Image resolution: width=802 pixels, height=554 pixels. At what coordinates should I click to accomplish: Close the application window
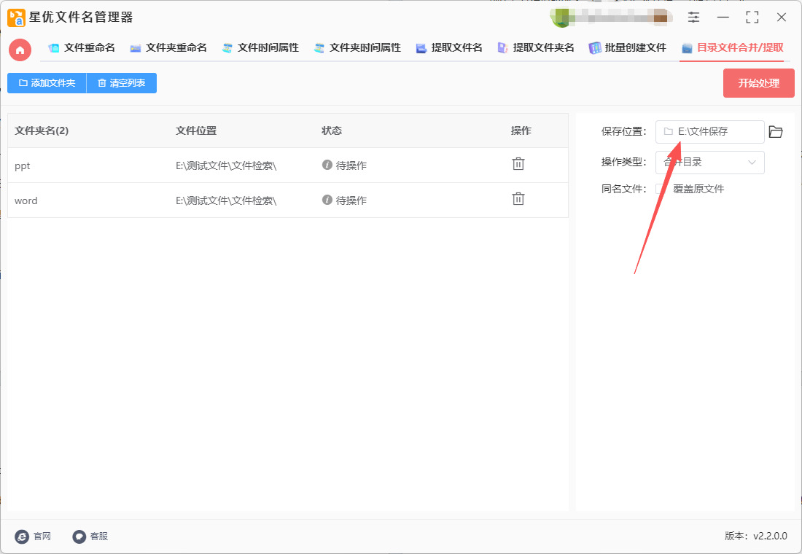tap(781, 17)
